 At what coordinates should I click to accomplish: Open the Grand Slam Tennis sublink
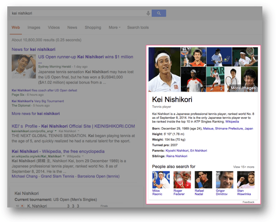pos(57,176)
